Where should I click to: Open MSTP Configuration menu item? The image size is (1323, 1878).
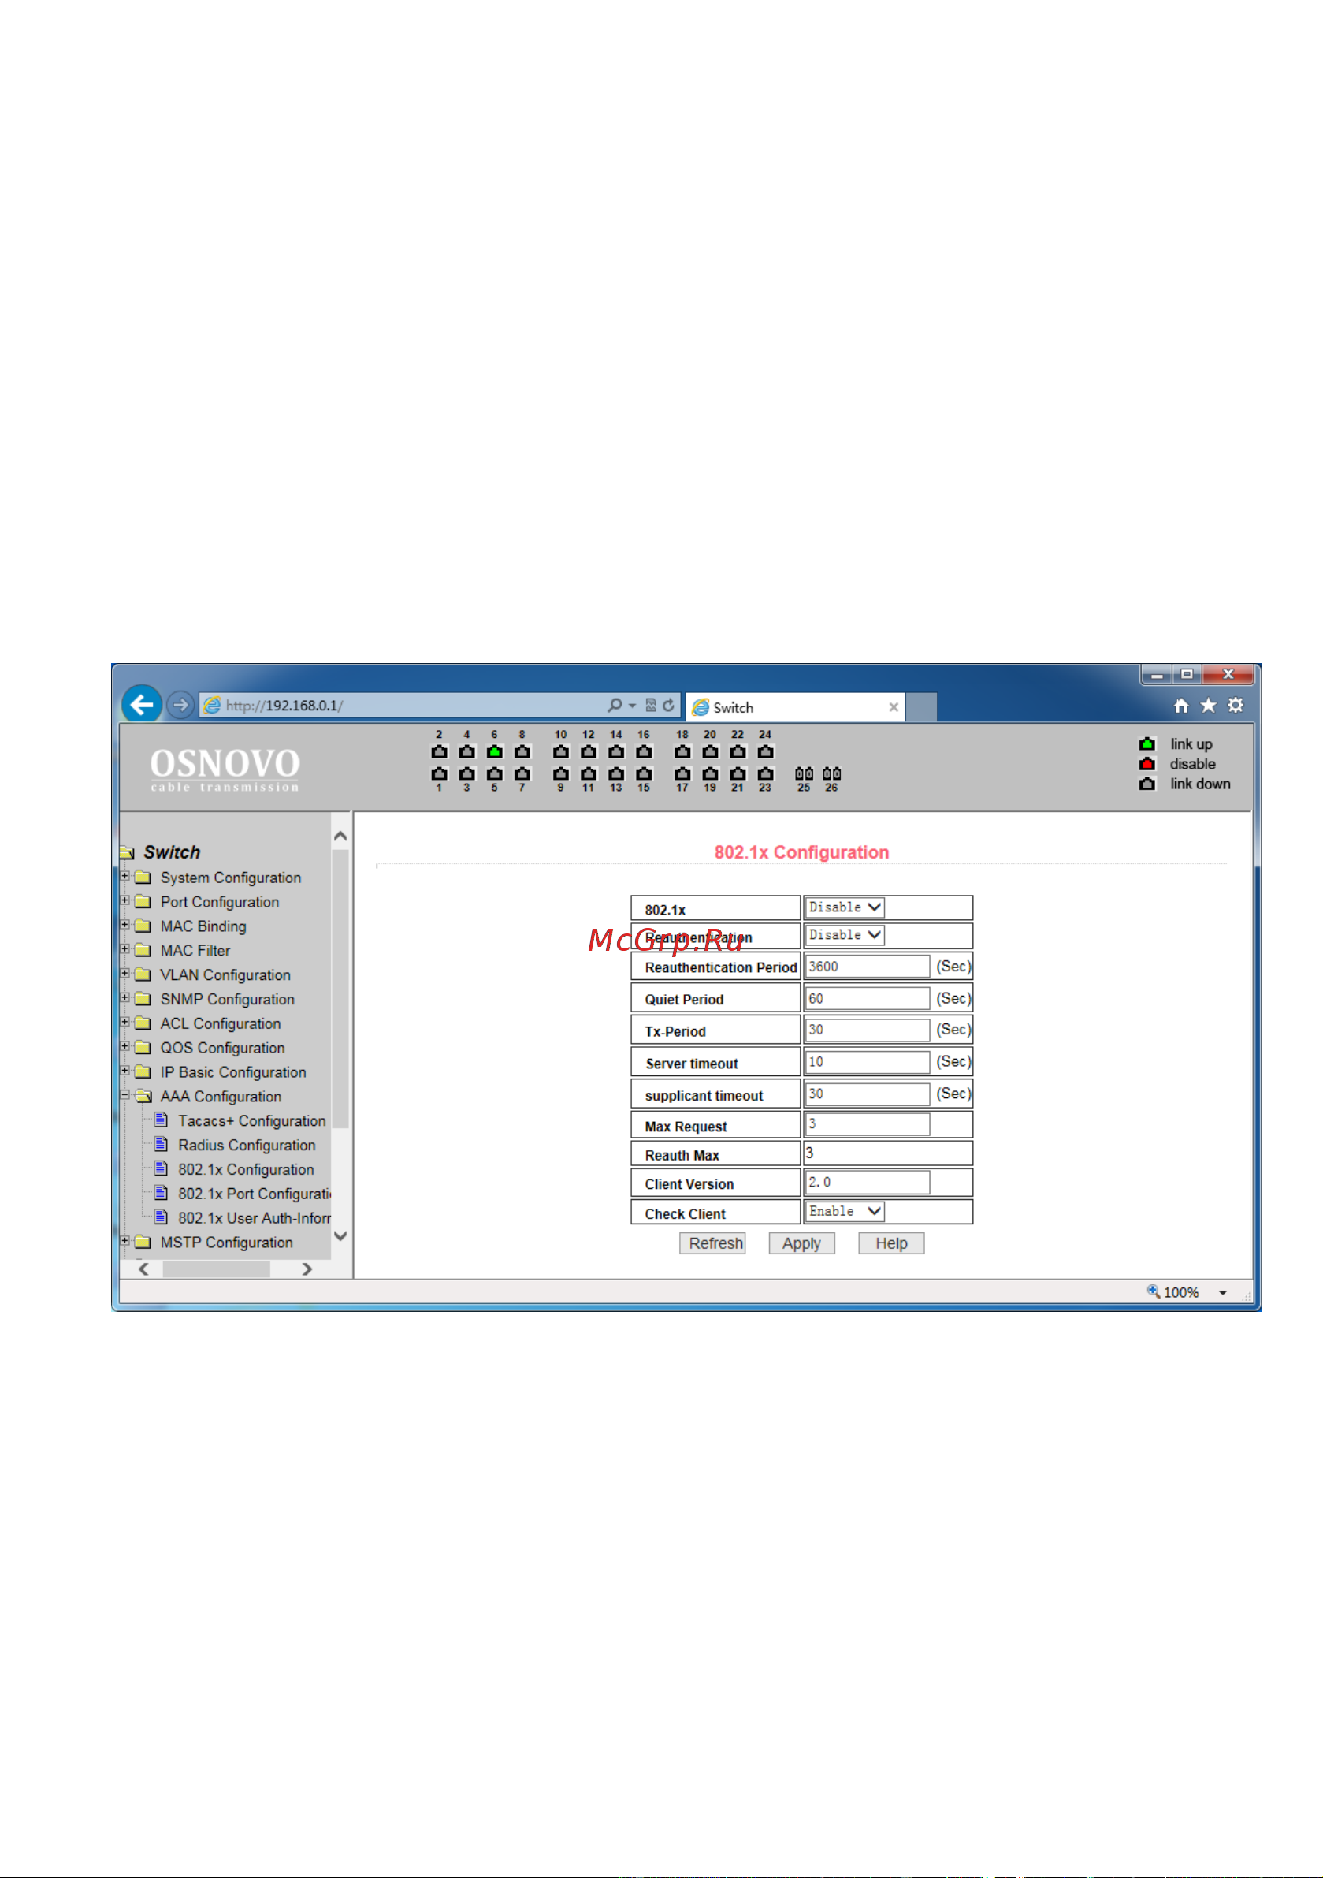pos(226,1243)
